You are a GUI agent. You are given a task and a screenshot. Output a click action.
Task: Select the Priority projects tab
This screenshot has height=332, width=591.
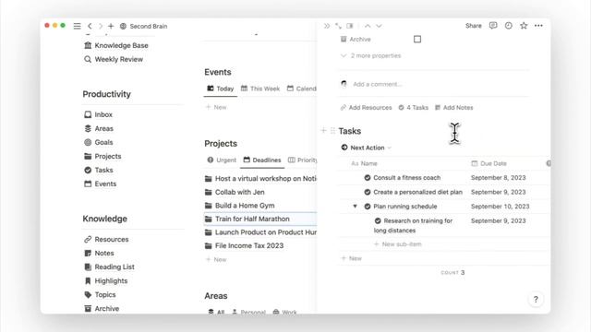point(302,160)
